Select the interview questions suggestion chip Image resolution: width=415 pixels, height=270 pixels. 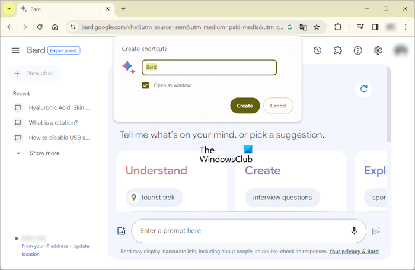[282, 198]
